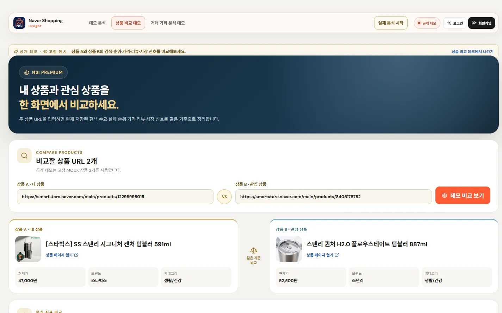
Task: Open the 회원가입 signup button
Action: tap(482, 23)
